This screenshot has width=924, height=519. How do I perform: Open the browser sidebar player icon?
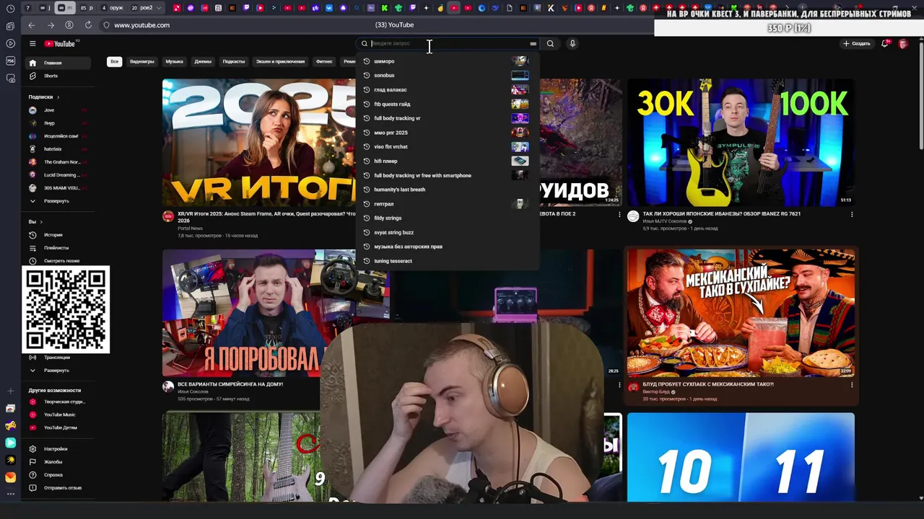point(10,43)
